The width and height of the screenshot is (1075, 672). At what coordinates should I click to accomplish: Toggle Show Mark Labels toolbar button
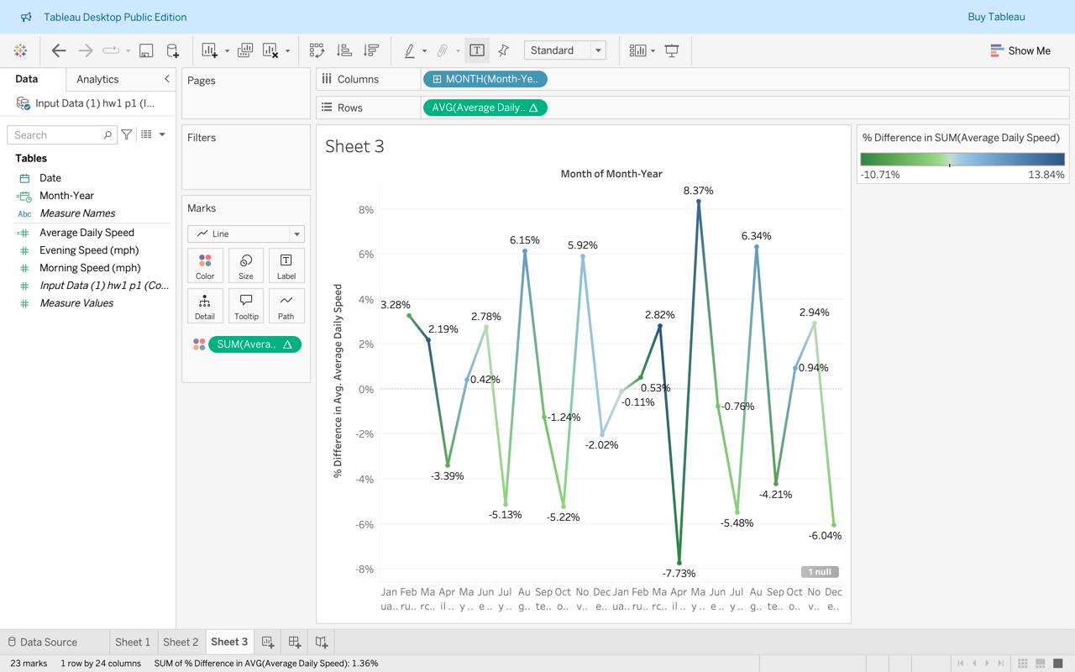(x=476, y=50)
